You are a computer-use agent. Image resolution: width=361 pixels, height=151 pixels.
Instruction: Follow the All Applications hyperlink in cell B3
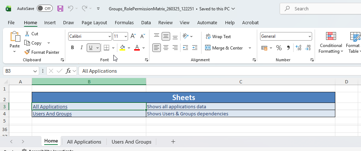pos(50,106)
